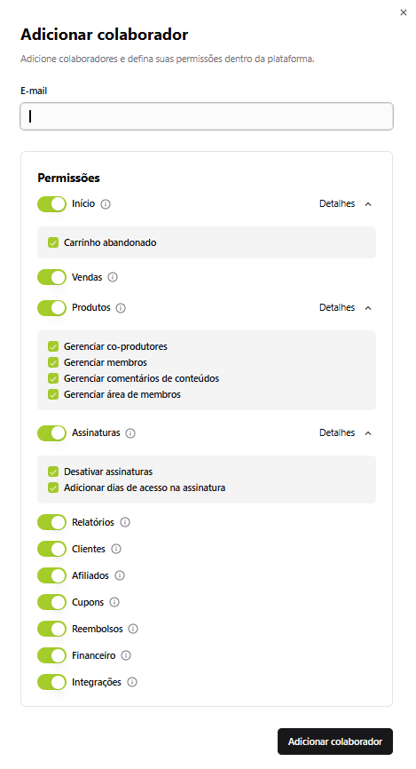Uncheck Carrinho abandonado checkbox

point(53,242)
